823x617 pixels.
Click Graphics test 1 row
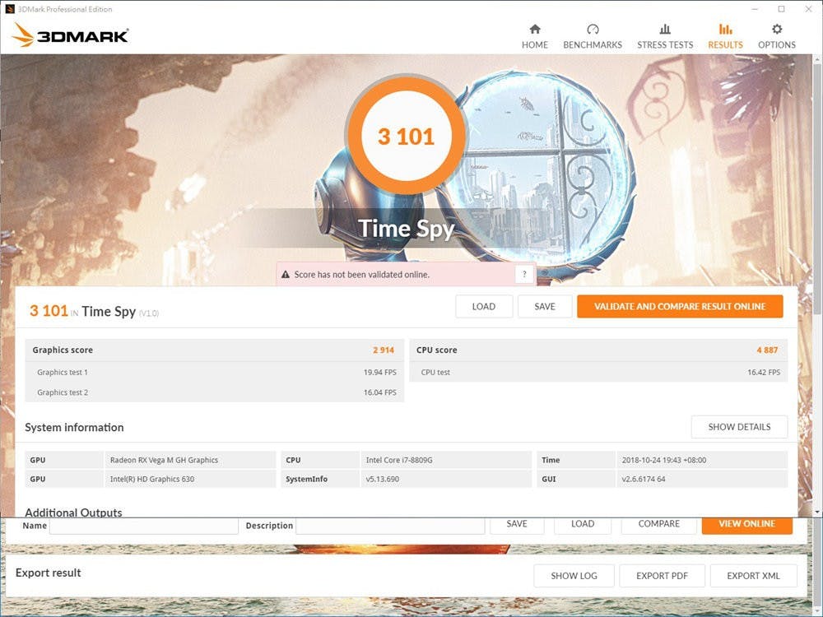point(214,372)
